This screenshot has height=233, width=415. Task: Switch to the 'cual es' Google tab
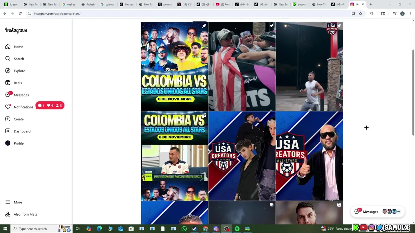click(69, 5)
